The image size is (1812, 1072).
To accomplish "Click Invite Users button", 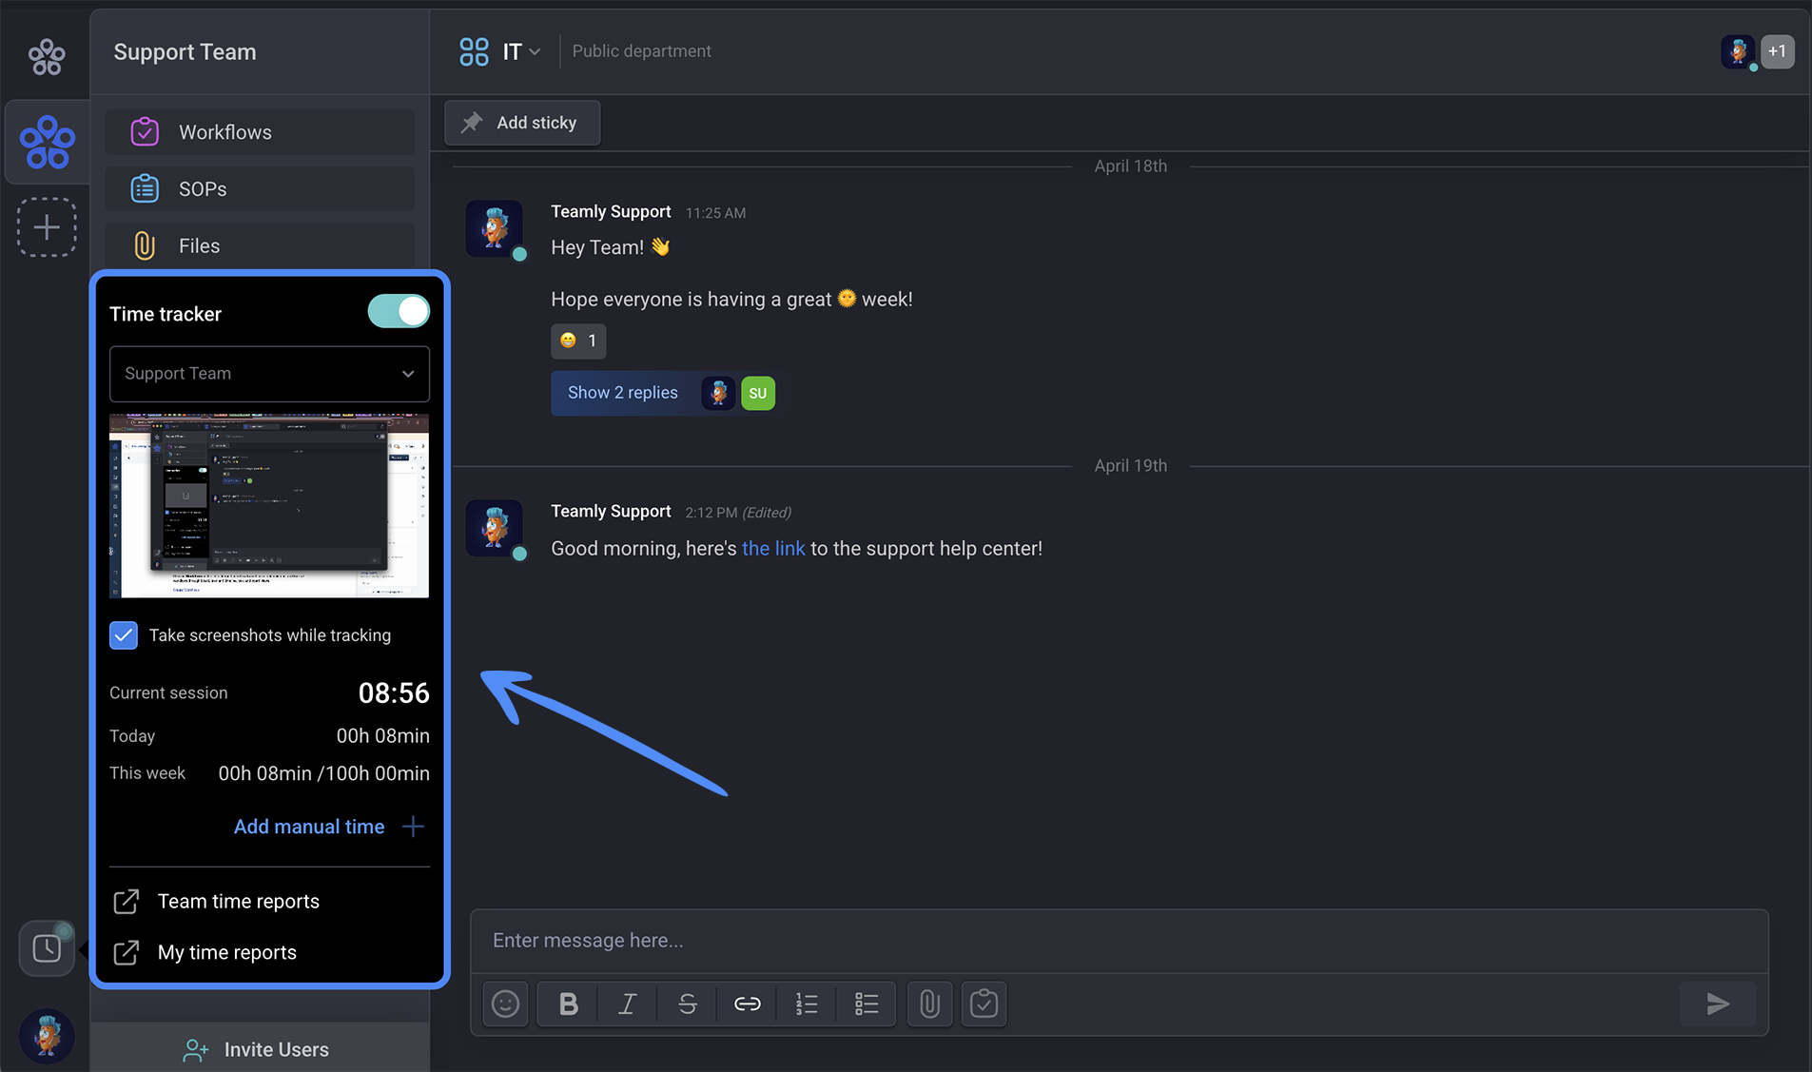I will coord(260,1049).
